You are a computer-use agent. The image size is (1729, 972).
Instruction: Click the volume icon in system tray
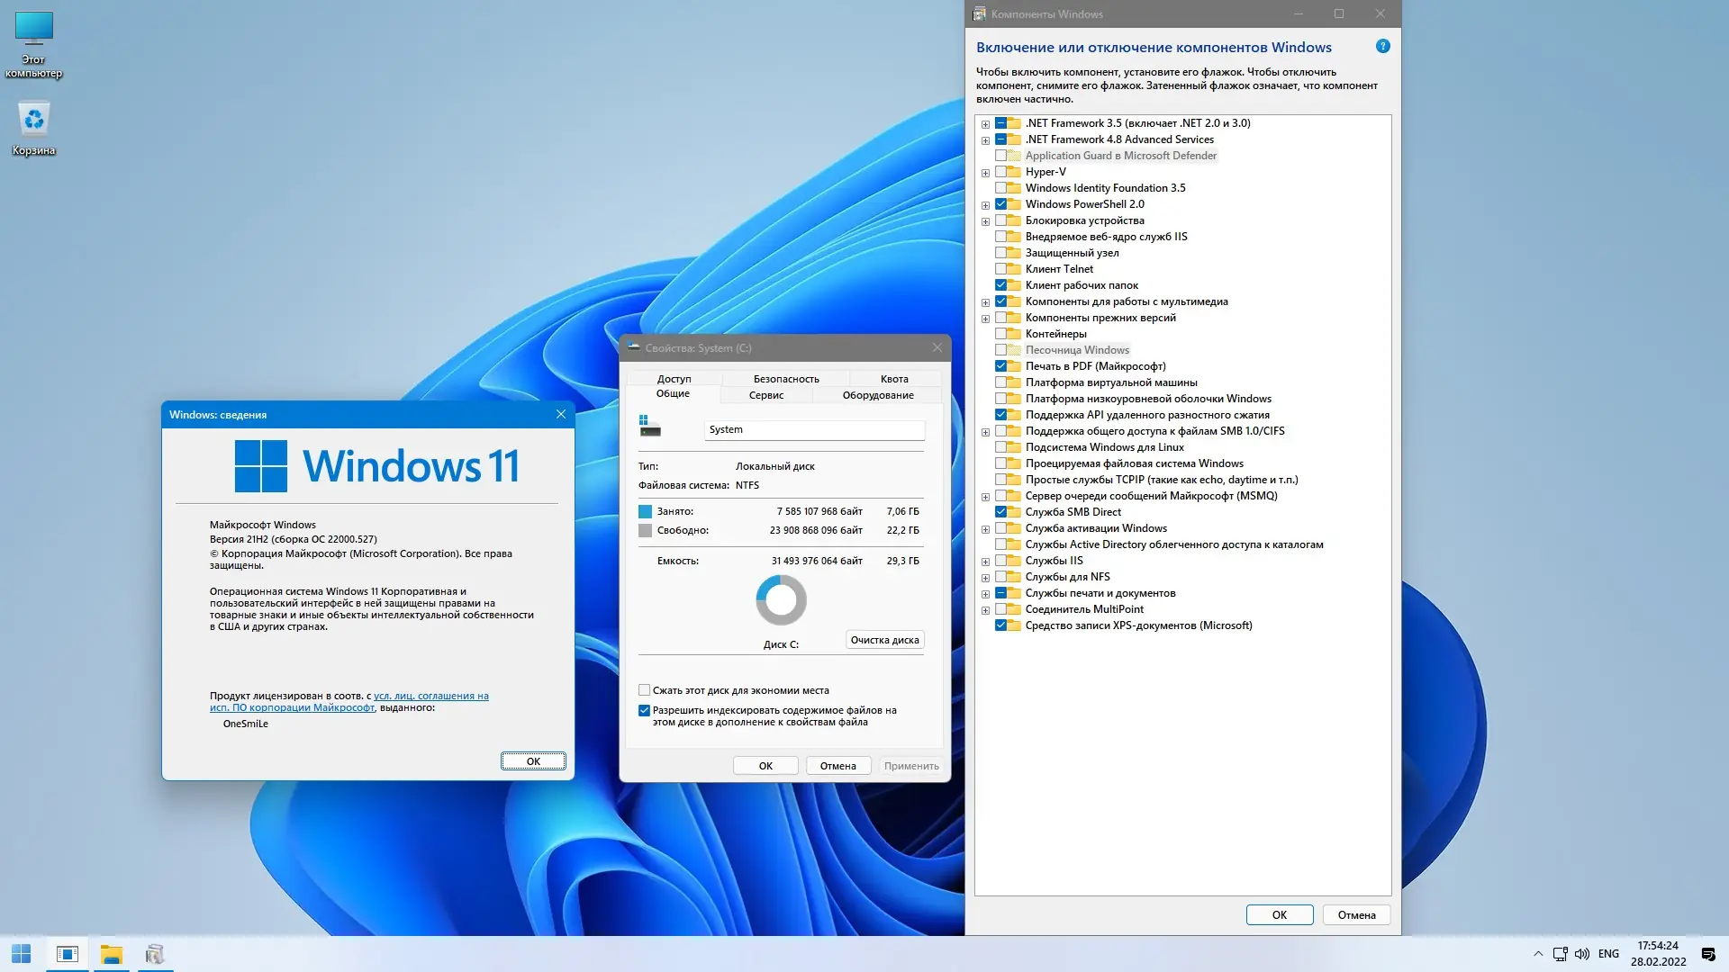(1582, 954)
